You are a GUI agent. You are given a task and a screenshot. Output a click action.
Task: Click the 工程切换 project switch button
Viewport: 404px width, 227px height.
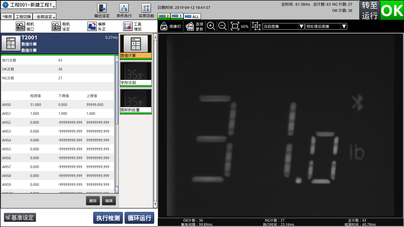(x=23, y=17)
